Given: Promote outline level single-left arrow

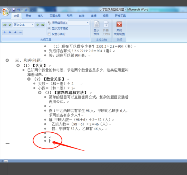Looking at the screenshot, I should (x=10, y=25).
